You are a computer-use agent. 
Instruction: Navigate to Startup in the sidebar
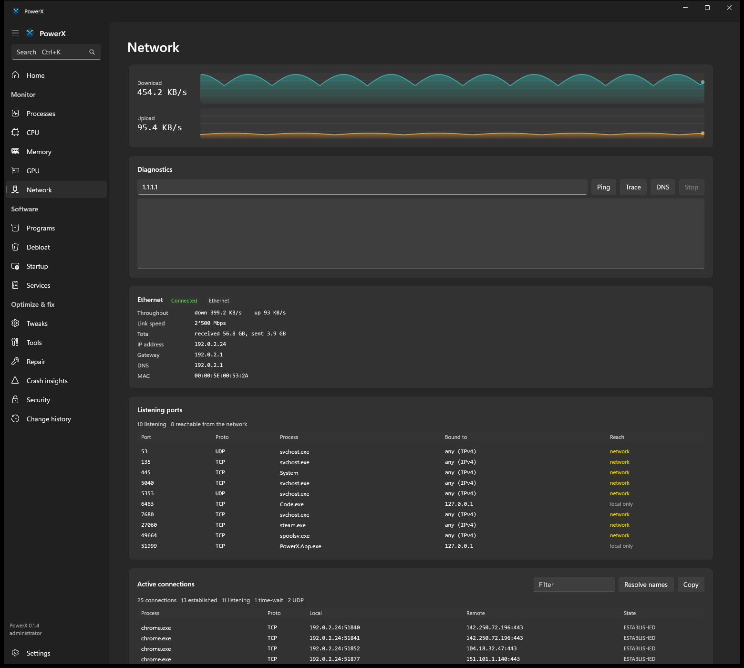click(x=56, y=266)
